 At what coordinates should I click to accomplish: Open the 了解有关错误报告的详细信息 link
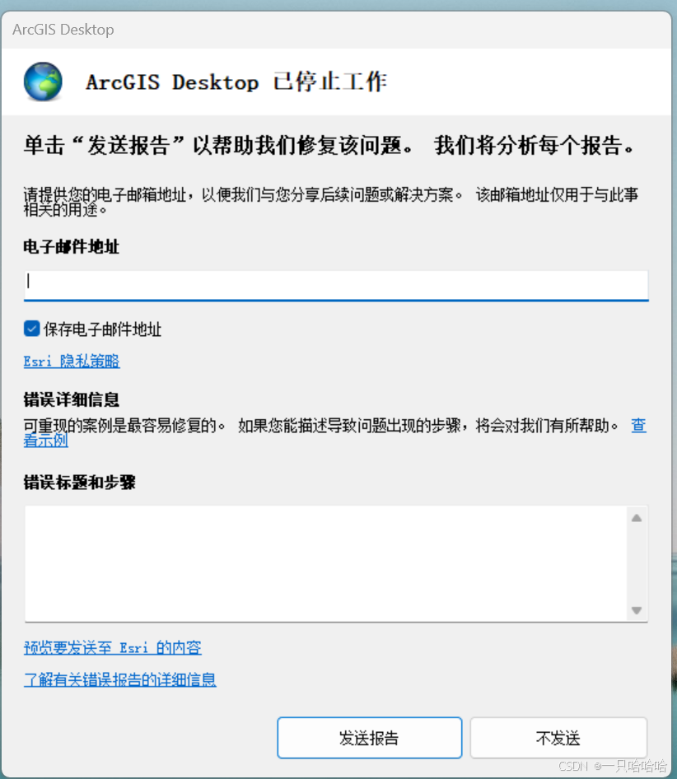pyautogui.click(x=119, y=679)
